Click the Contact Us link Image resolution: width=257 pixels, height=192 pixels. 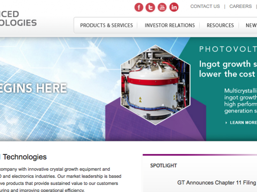pos(205,6)
